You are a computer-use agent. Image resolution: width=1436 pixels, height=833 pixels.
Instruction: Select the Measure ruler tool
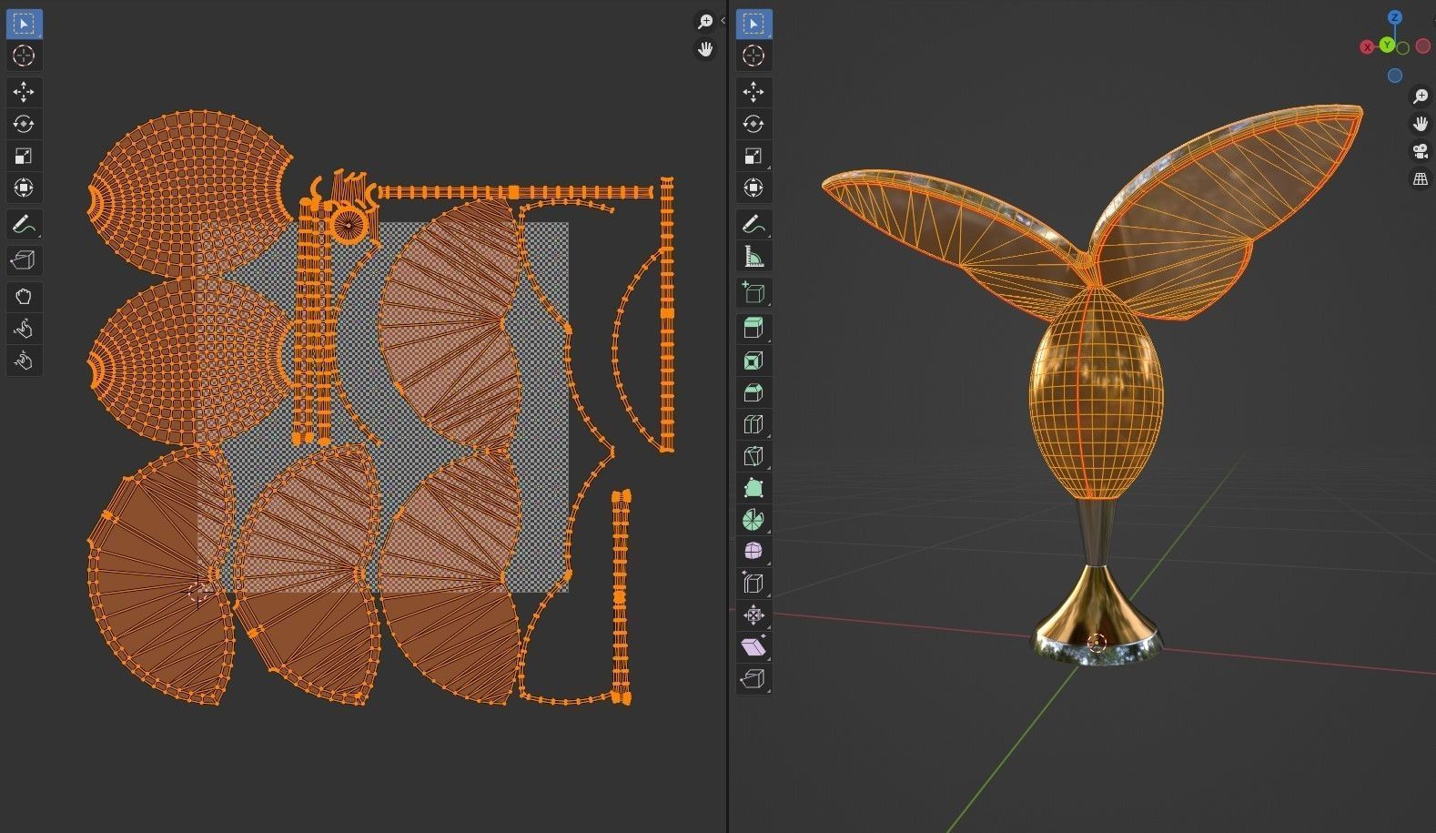pyautogui.click(x=753, y=256)
